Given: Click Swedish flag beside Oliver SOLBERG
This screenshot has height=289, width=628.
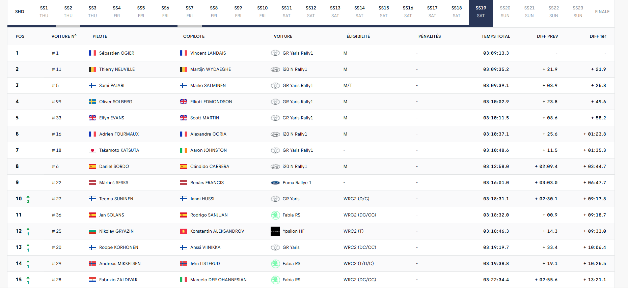Looking at the screenshot, I should [92, 102].
